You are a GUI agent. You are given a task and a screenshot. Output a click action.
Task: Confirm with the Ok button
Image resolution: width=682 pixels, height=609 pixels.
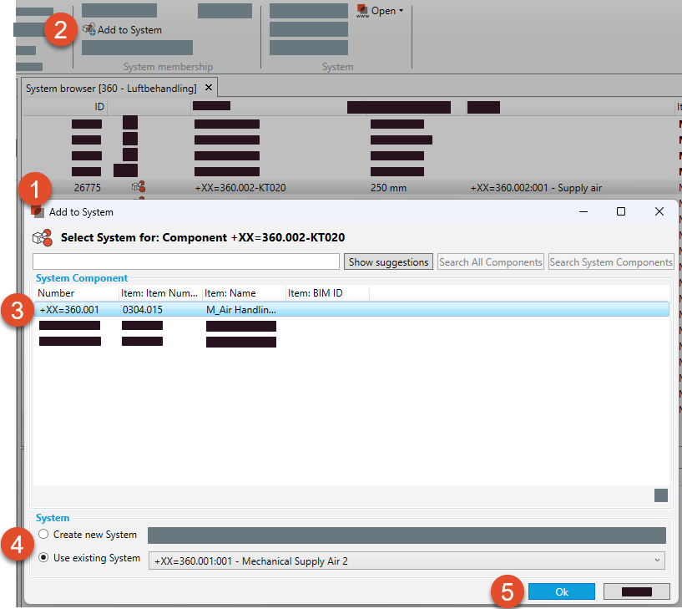pos(561,591)
